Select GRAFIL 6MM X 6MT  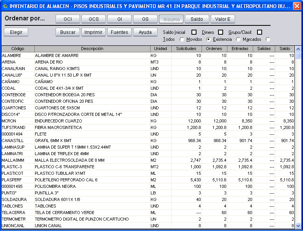53,141
